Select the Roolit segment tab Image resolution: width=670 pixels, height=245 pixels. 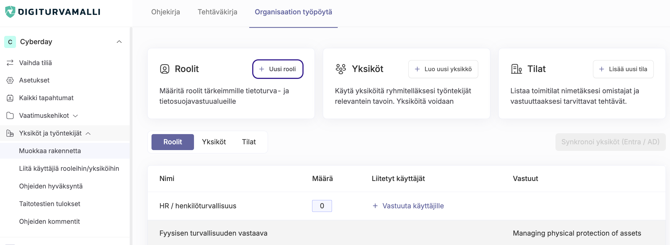click(x=173, y=142)
